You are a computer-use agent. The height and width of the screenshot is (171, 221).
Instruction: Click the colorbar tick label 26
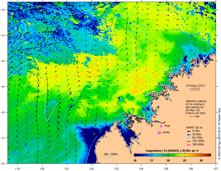pyautogui.click(x=135, y=160)
